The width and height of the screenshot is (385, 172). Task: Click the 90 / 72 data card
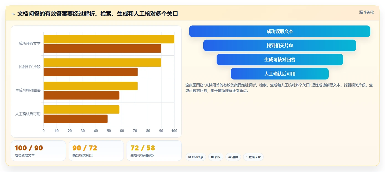[96, 151]
